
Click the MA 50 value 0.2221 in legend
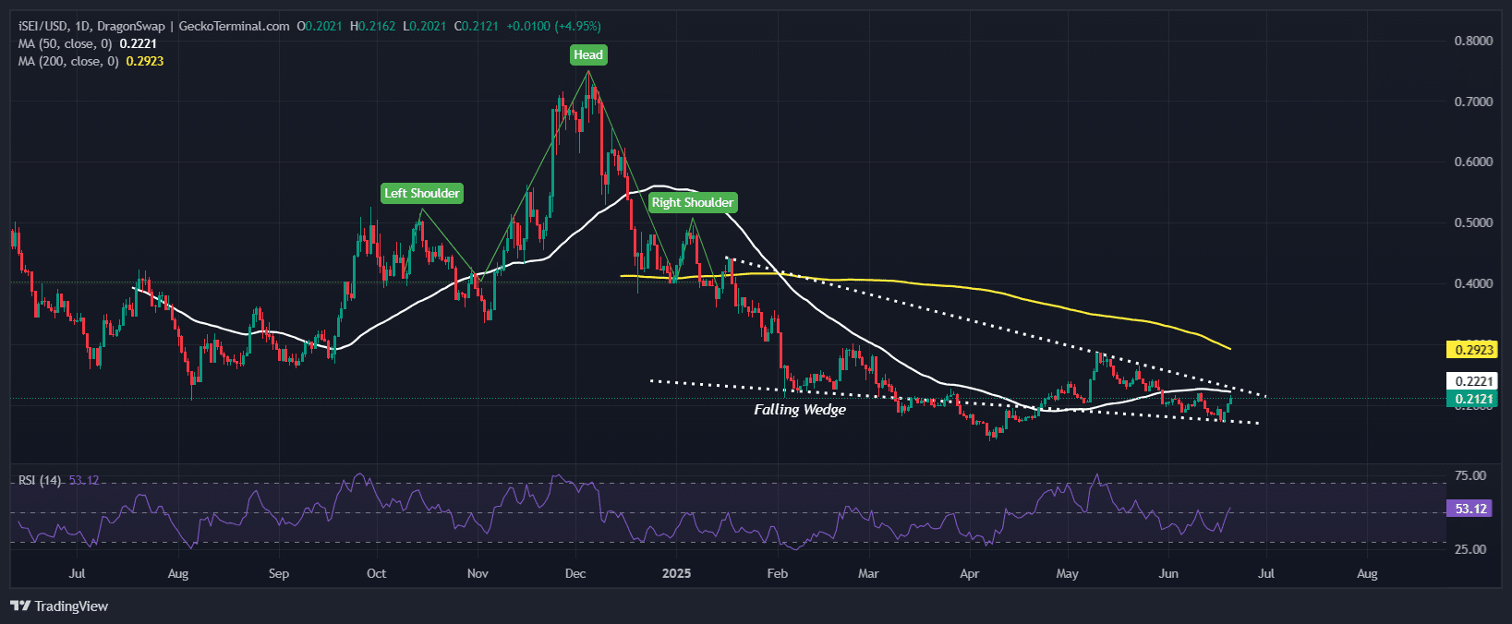139,43
